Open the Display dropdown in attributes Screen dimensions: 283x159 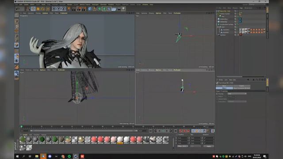tap(237, 94)
